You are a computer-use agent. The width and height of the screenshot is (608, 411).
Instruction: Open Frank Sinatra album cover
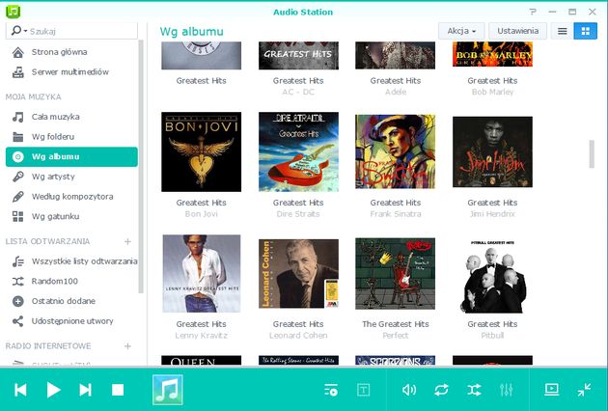click(x=395, y=151)
